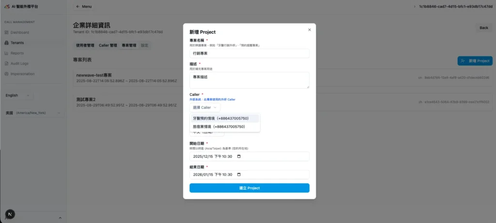The height and width of the screenshot is (223, 496).
Task: Select 旅宿業情境 caller option
Action: pyautogui.click(x=225, y=126)
